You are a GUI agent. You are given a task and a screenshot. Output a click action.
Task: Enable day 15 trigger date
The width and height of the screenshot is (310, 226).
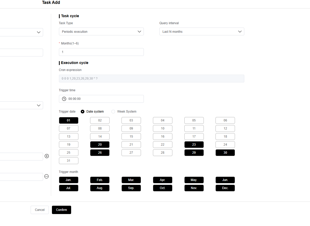[x=131, y=136]
